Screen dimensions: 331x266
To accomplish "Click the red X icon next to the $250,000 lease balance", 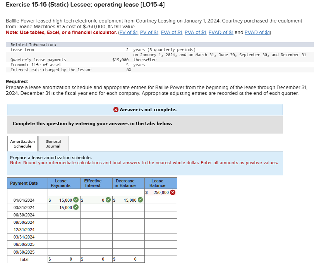I will 173,192.
